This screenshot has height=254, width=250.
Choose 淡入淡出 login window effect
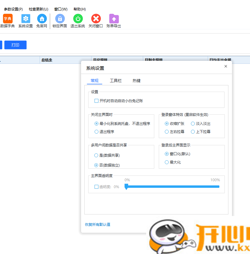click(192, 123)
